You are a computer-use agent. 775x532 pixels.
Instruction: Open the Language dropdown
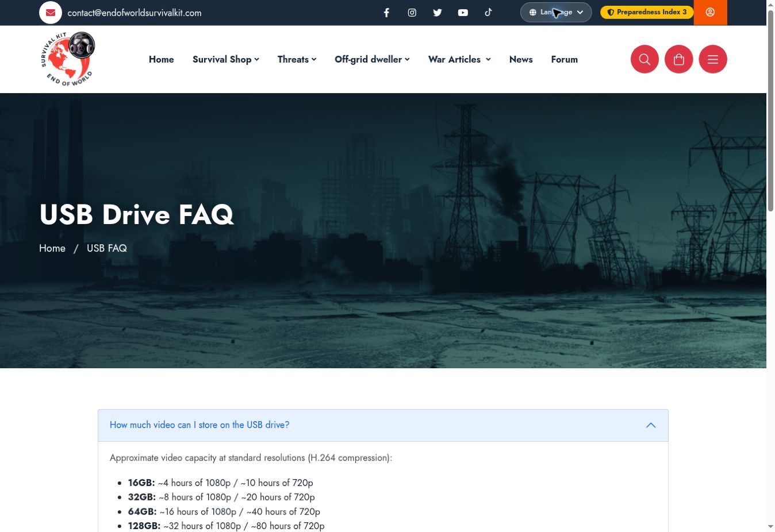[556, 12]
